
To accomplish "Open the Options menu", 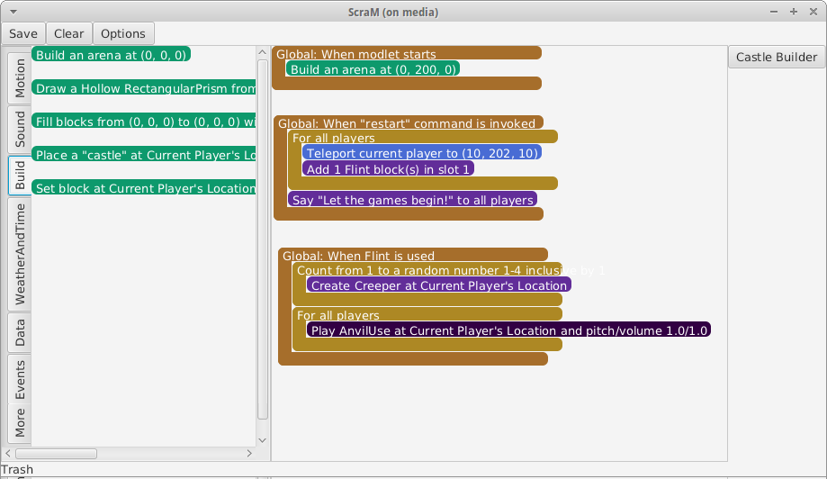I will coord(123,33).
